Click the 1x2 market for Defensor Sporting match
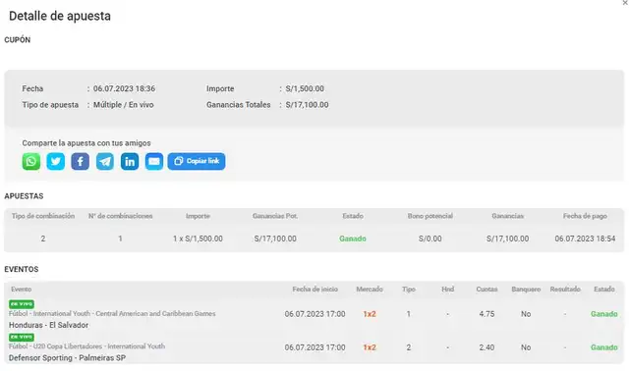The width and height of the screenshot is (629, 371). point(370,347)
